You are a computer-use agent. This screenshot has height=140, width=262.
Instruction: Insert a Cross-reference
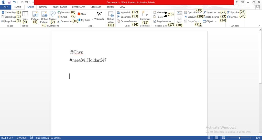(127, 21)
